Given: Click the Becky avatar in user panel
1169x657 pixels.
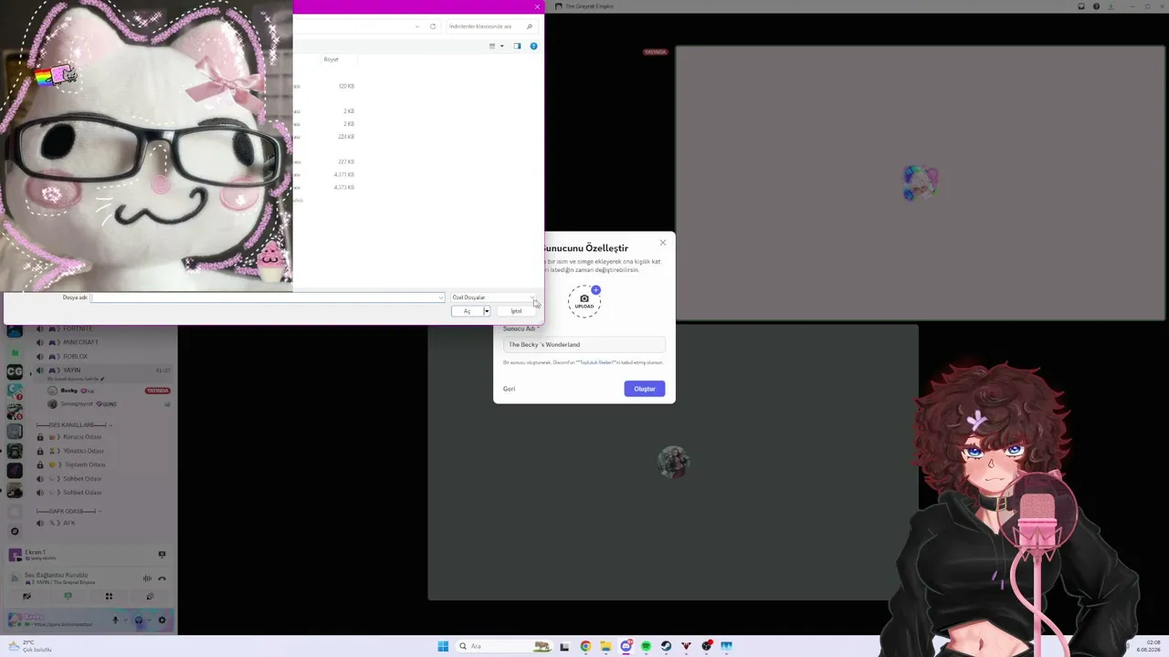Looking at the screenshot, I should click(15, 620).
